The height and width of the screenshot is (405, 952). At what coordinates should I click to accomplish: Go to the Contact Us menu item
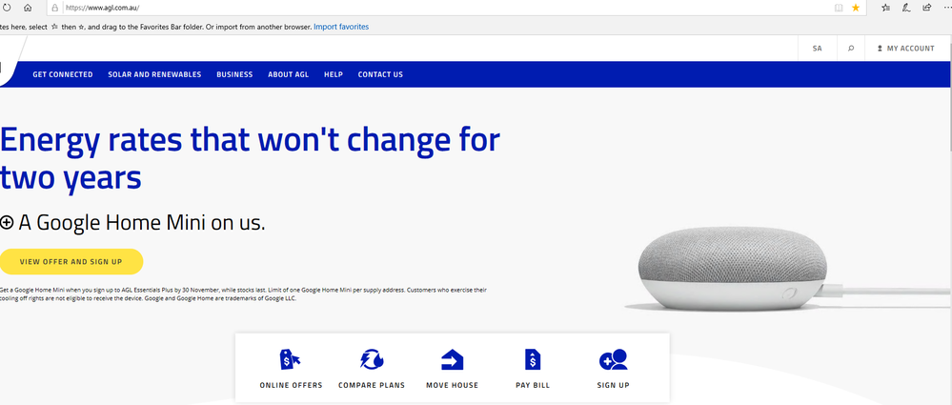point(380,74)
